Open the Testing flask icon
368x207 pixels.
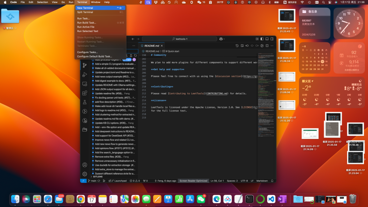pyautogui.click(x=85, y=102)
